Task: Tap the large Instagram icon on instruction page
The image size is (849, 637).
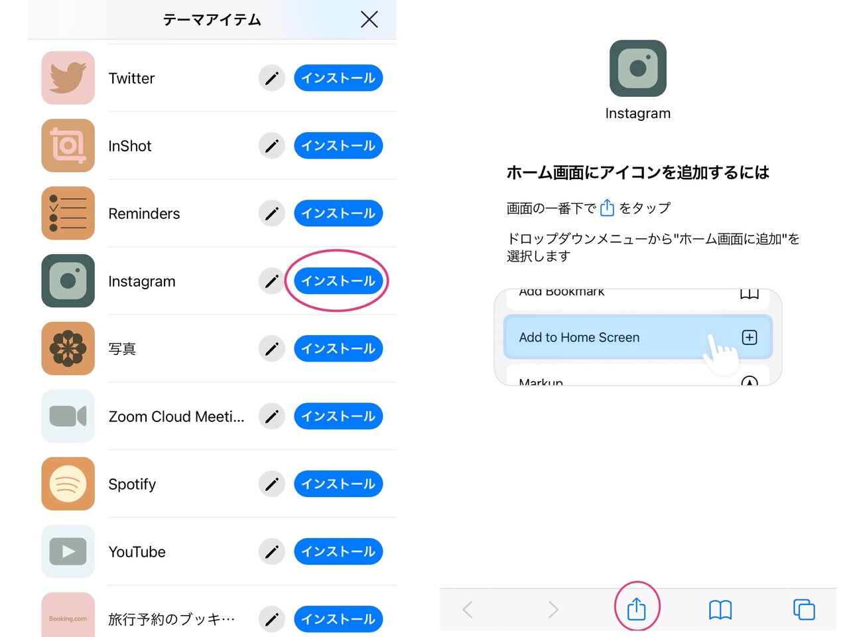Action: click(638, 68)
